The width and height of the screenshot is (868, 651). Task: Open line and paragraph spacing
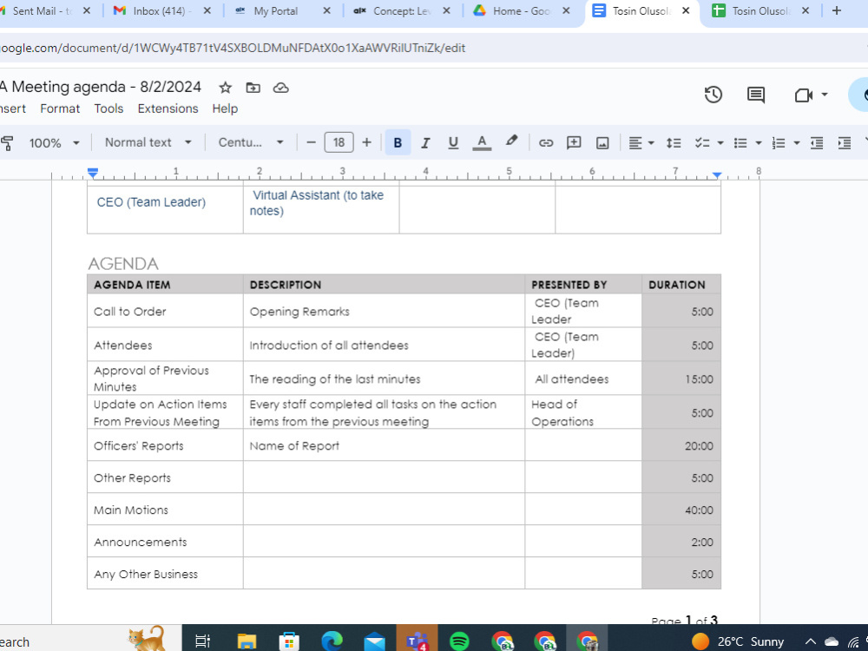674,143
